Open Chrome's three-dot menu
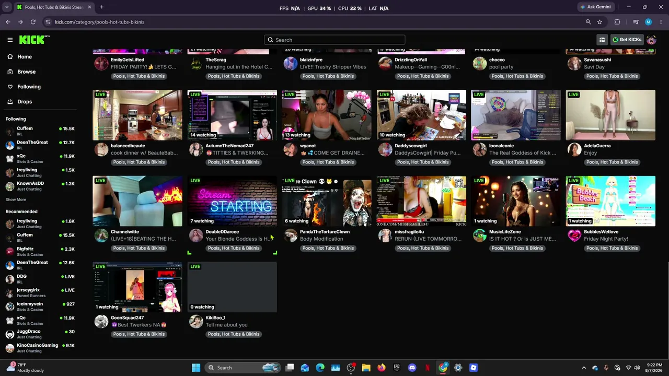Screen dimensions: 669x376 coord(661,22)
